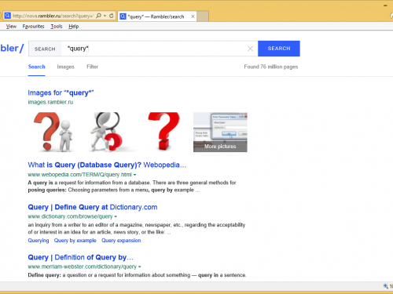Click the blue SEARCH button
Viewport: 393px width, 294px height.
pos(279,49)
